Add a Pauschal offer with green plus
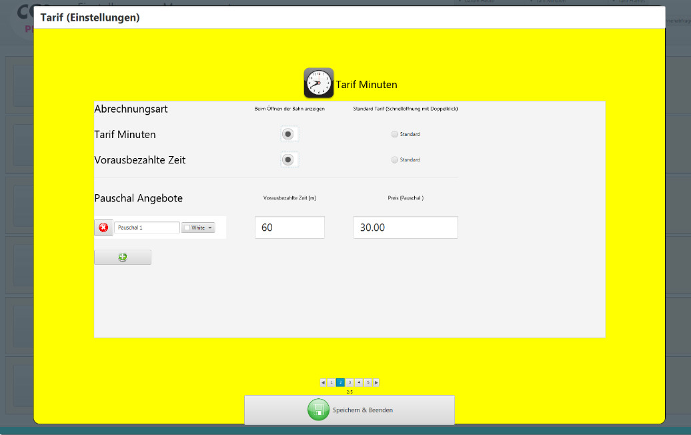 [123, 258]
